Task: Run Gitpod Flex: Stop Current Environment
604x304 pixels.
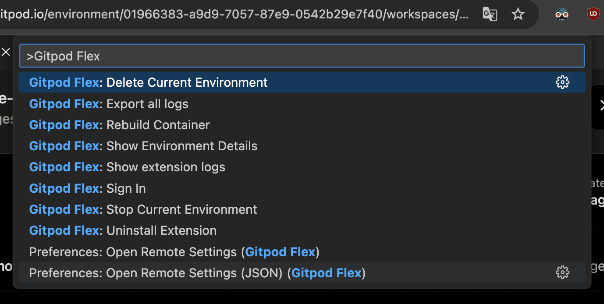Action: [x=302, y=209]
